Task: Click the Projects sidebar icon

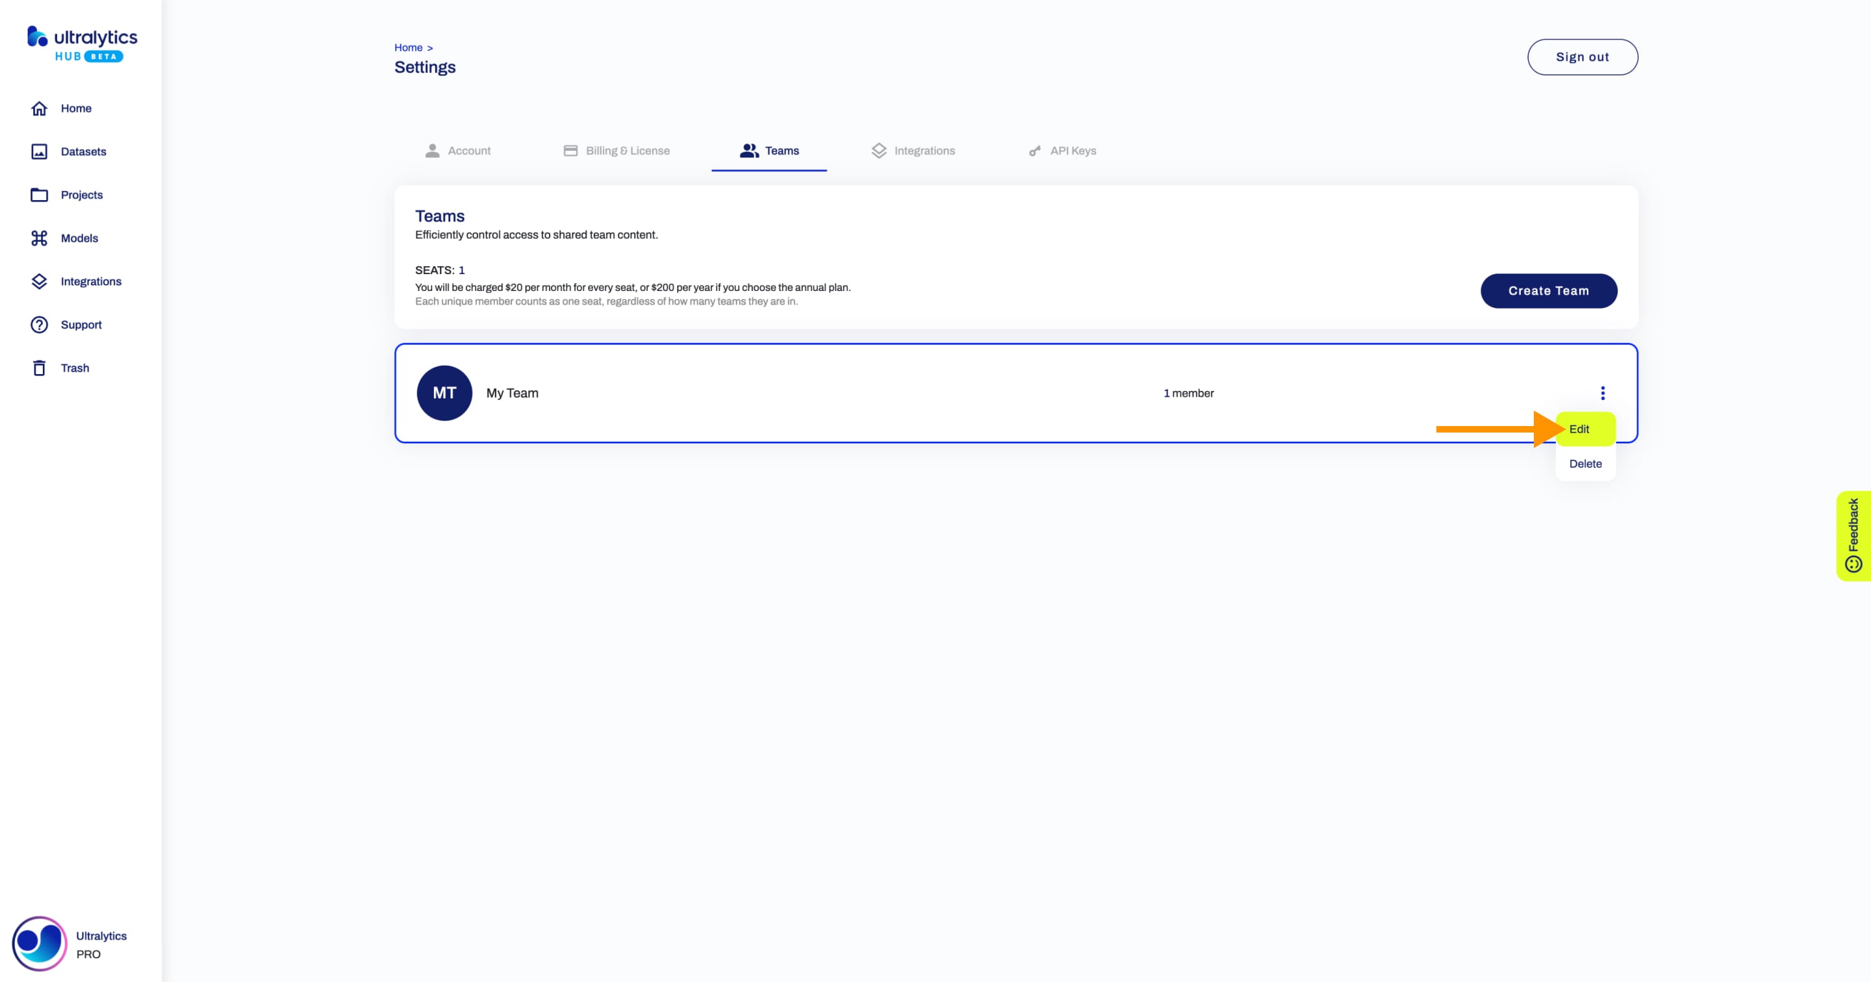Action: point(40,194)
